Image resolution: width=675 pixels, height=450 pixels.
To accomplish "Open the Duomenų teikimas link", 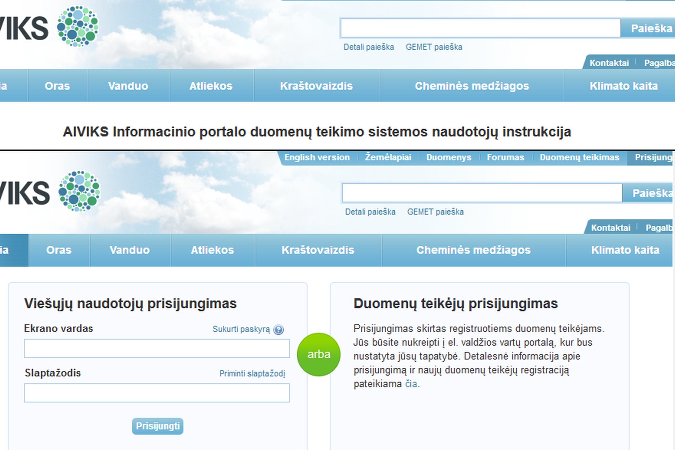I will pyautogui.click(x=579, y=157).
